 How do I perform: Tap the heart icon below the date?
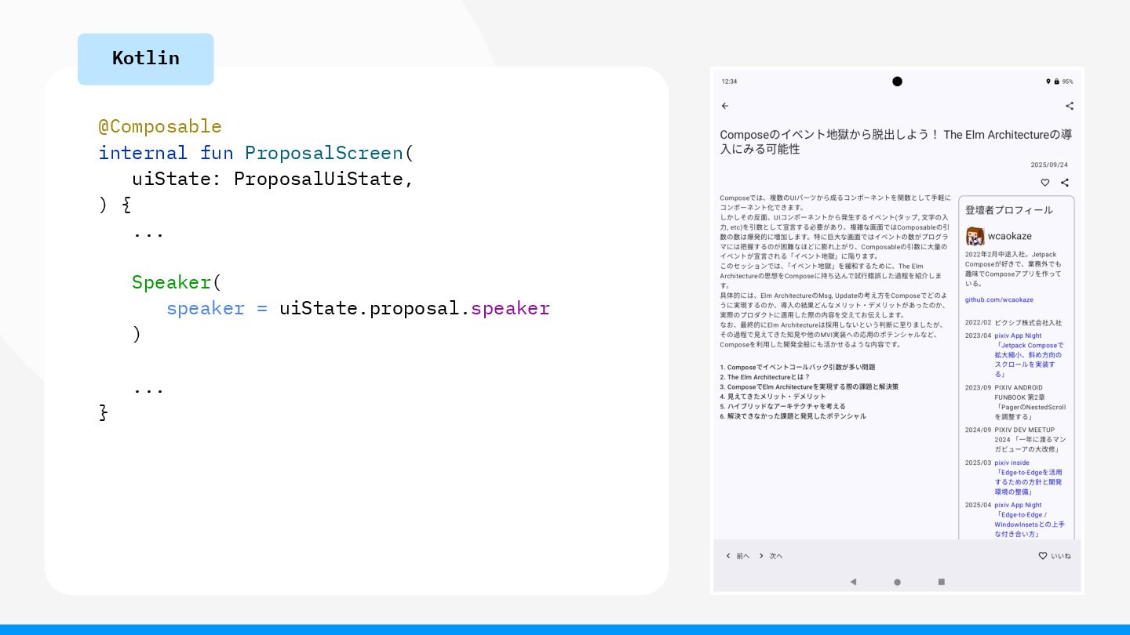pyautogui.click(x=1044, y=183)
